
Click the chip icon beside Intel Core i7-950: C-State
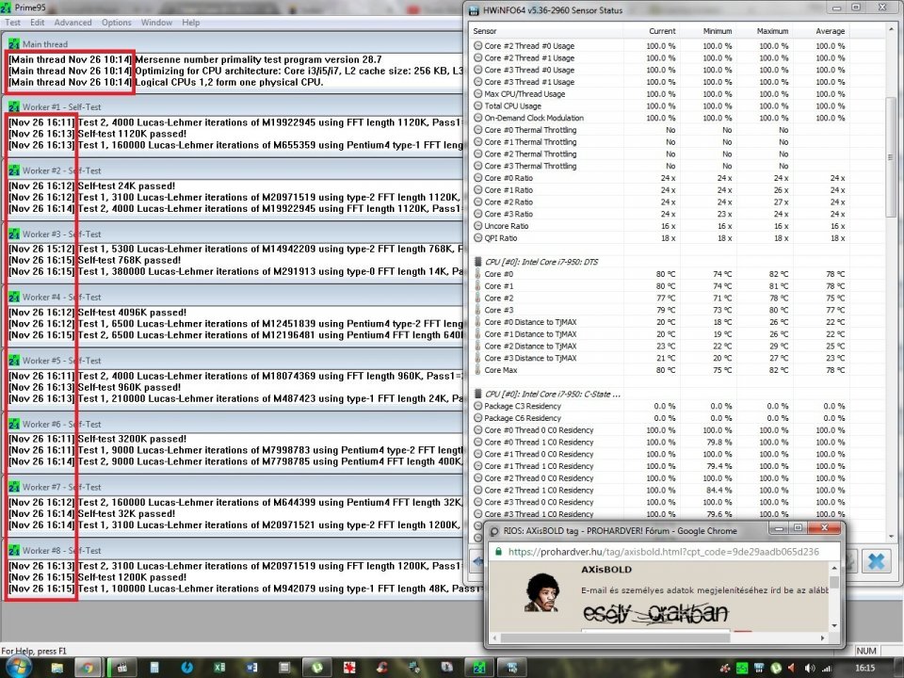pyautogui.click(x=477, y=395)
